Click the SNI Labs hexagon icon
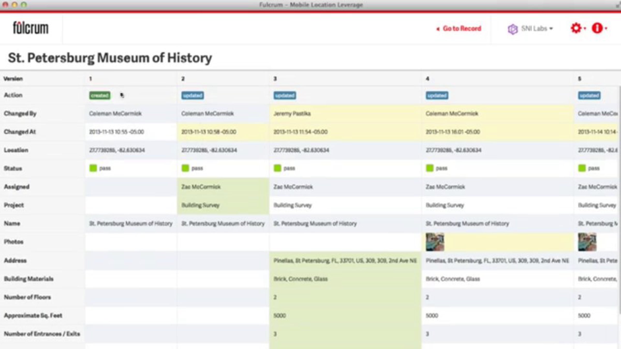621x349 pixels. (512, 29)
